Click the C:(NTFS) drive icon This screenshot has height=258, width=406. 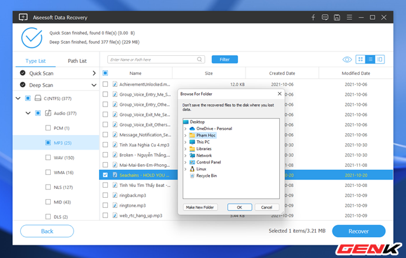coord(38,98)
